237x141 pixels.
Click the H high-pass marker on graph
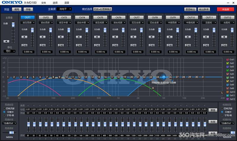(153, 88)
